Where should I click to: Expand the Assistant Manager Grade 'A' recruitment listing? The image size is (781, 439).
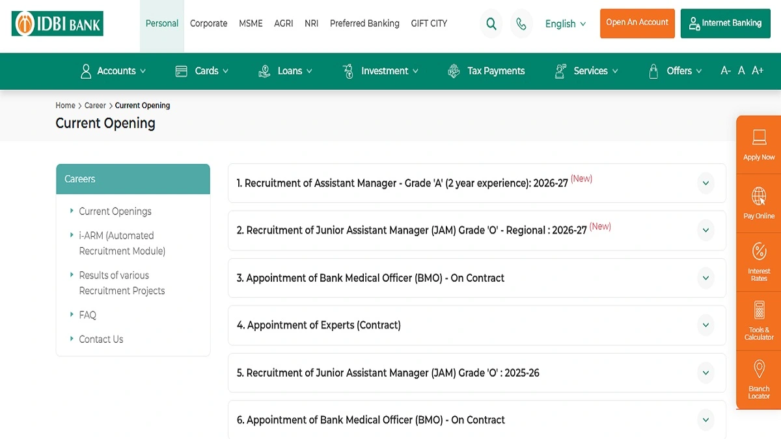(x=706, y=183)
